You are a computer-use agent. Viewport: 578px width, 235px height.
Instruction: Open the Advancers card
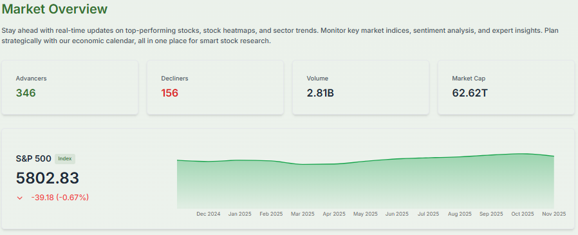click(70, 88)
